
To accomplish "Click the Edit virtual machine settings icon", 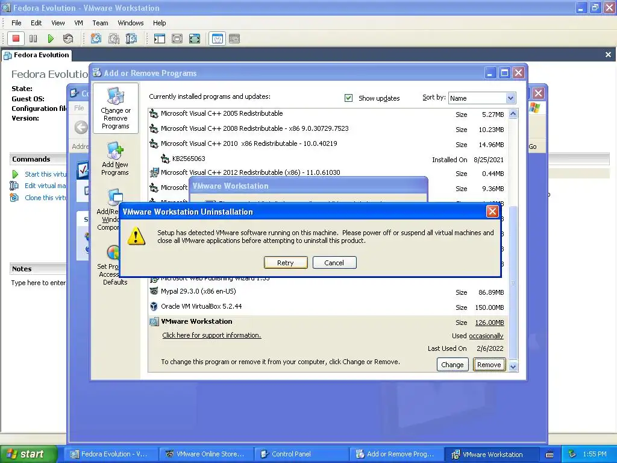I will [x=14, y=186].
